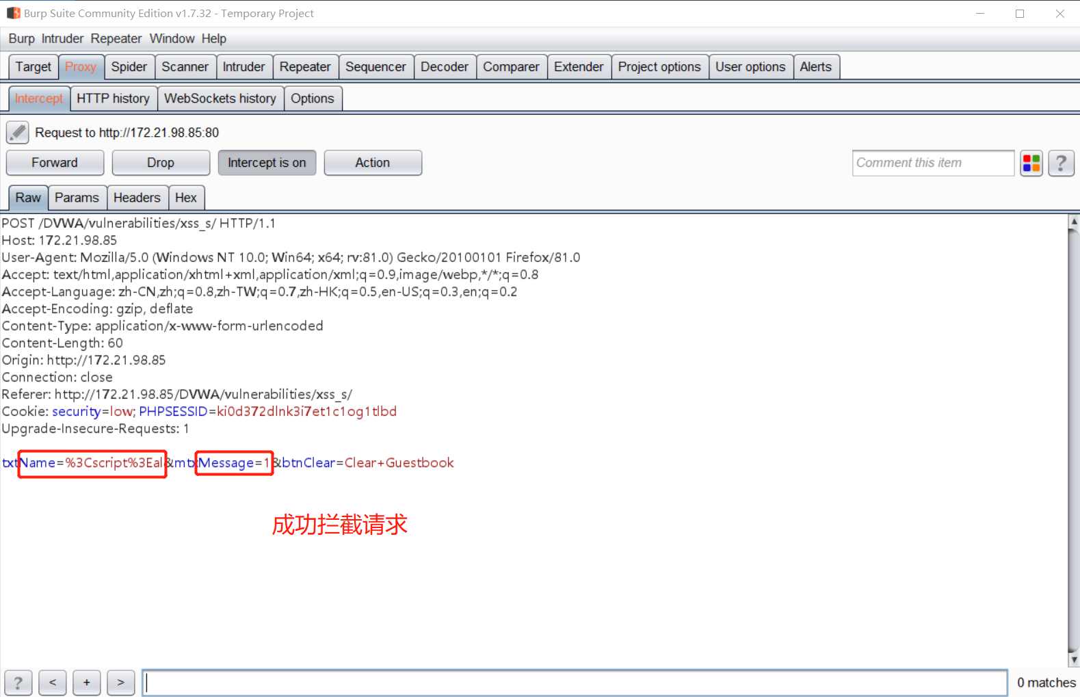
Task: Open the Action menu button
Action: 373,163
